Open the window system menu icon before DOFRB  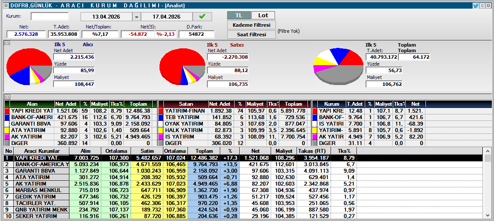tap(6, 5)
